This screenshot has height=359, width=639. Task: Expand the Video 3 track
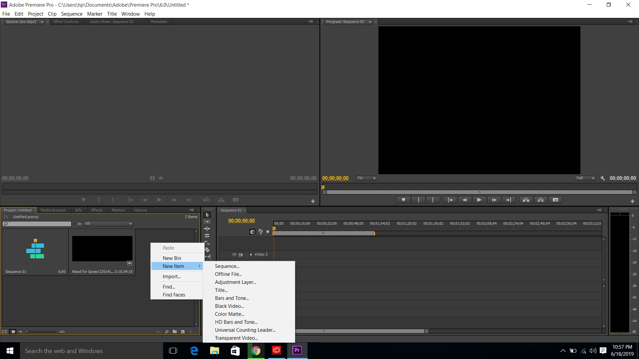coord(251,255)
